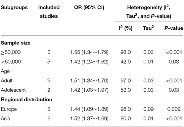Select the I² (%) sub-header
Viewport: 184px width, 127px height.
point(125,28)
